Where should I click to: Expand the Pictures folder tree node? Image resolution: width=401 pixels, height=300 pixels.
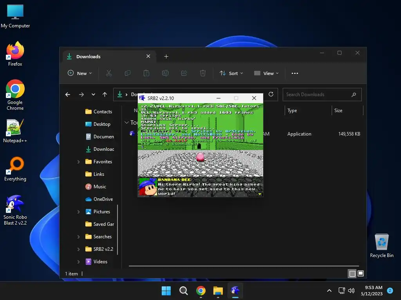[x=78, y=212]
